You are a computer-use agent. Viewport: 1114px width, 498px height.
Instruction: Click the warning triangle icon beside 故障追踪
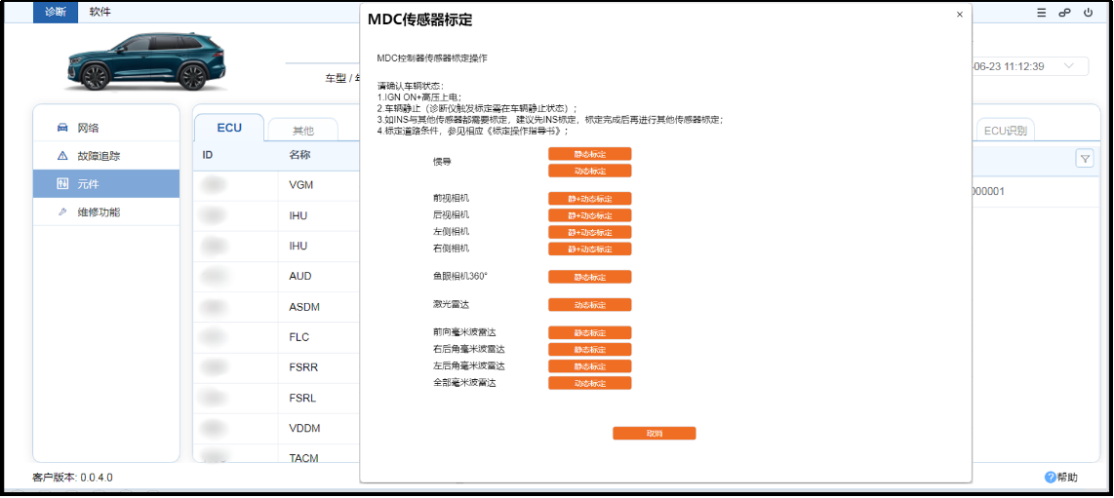pyautogui.click(x=61, y=155)
